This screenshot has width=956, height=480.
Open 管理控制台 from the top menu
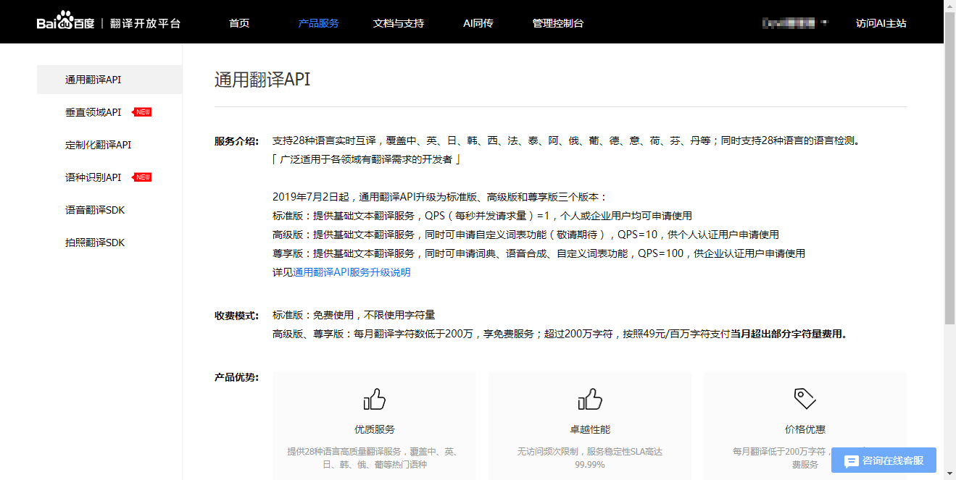(556, 22)
